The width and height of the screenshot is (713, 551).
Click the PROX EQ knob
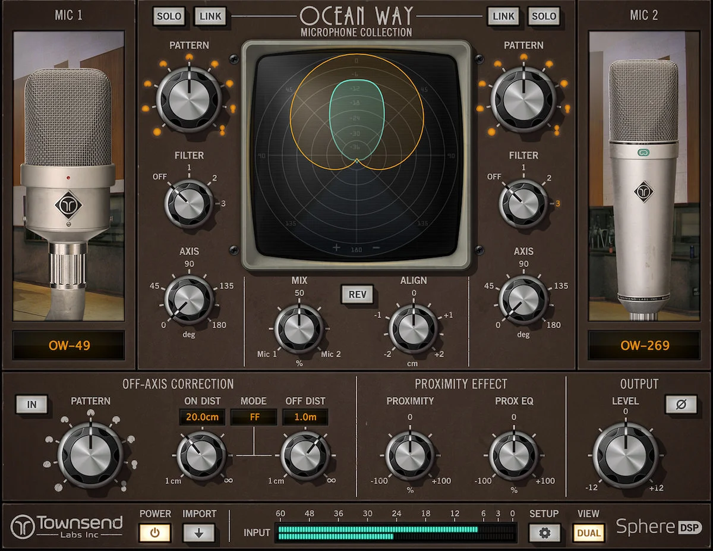click(x=514, y=456)
